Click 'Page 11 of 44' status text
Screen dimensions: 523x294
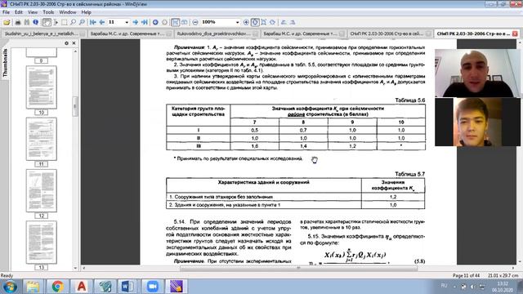pyautogui.click(x=466, y=276)
